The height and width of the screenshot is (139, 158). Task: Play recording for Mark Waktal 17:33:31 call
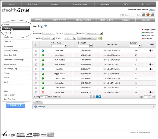coord(151,64)
